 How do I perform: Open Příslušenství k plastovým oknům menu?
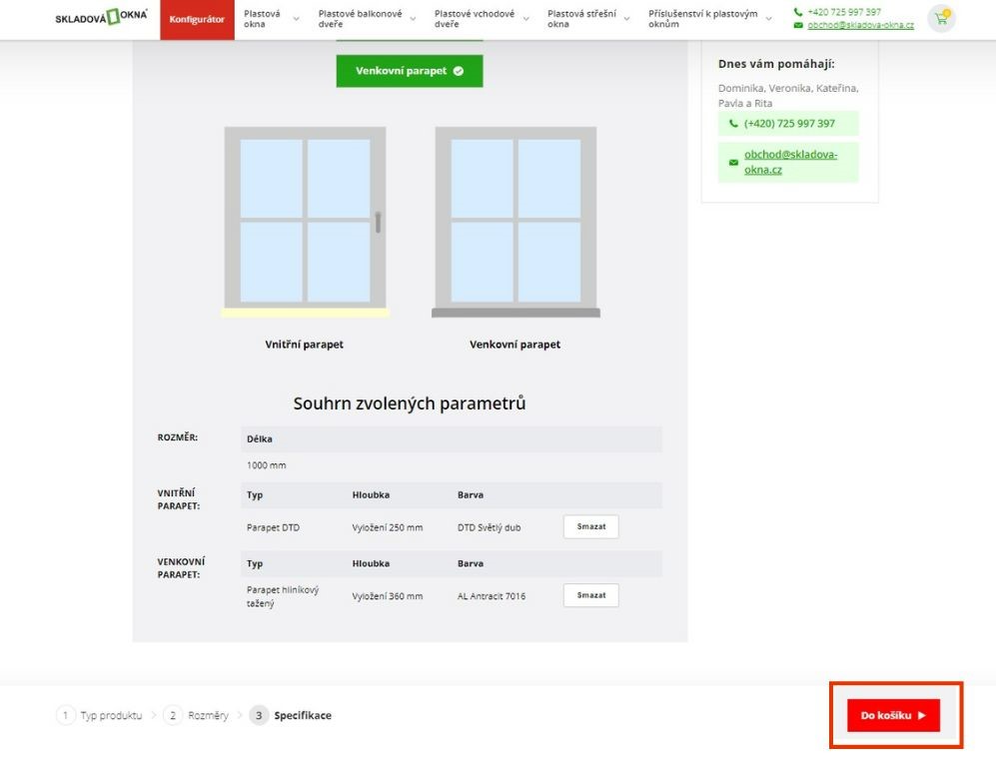pos(708,19)
